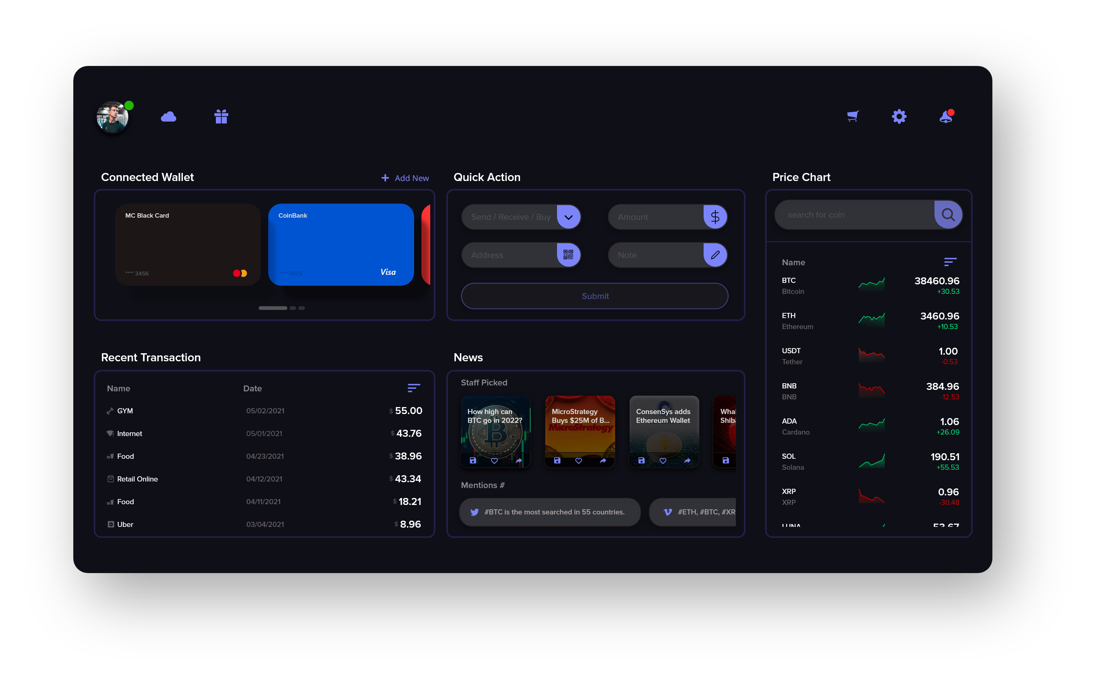Open the shopping cart icon
The height and width of the screenshot is (683, 1095).
[853, 117]
